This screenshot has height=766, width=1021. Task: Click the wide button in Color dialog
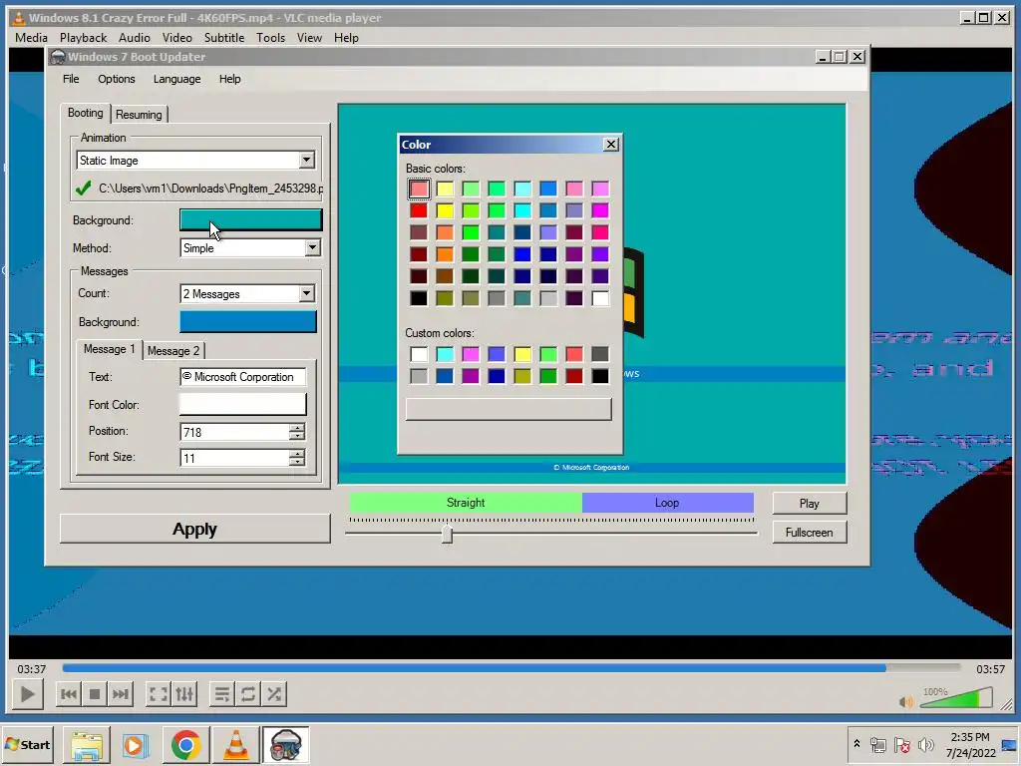click(509, 409)
